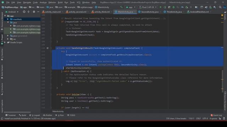Open Build Variants side tab
227x127 pixels.
point(2,72)
